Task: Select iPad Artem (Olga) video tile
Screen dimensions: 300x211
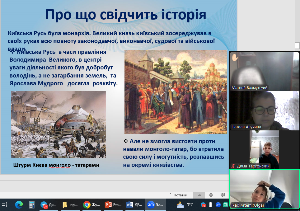Action: 264,189
